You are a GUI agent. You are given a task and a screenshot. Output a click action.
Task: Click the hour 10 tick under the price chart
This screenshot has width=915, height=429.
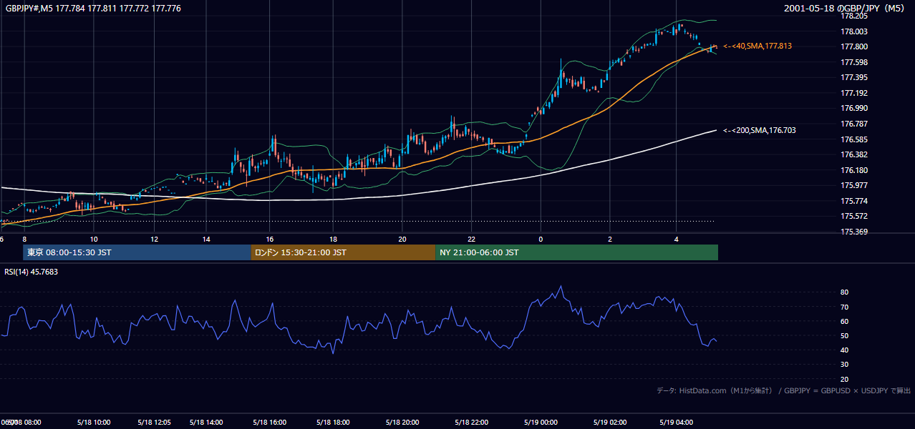pos(94,239)
